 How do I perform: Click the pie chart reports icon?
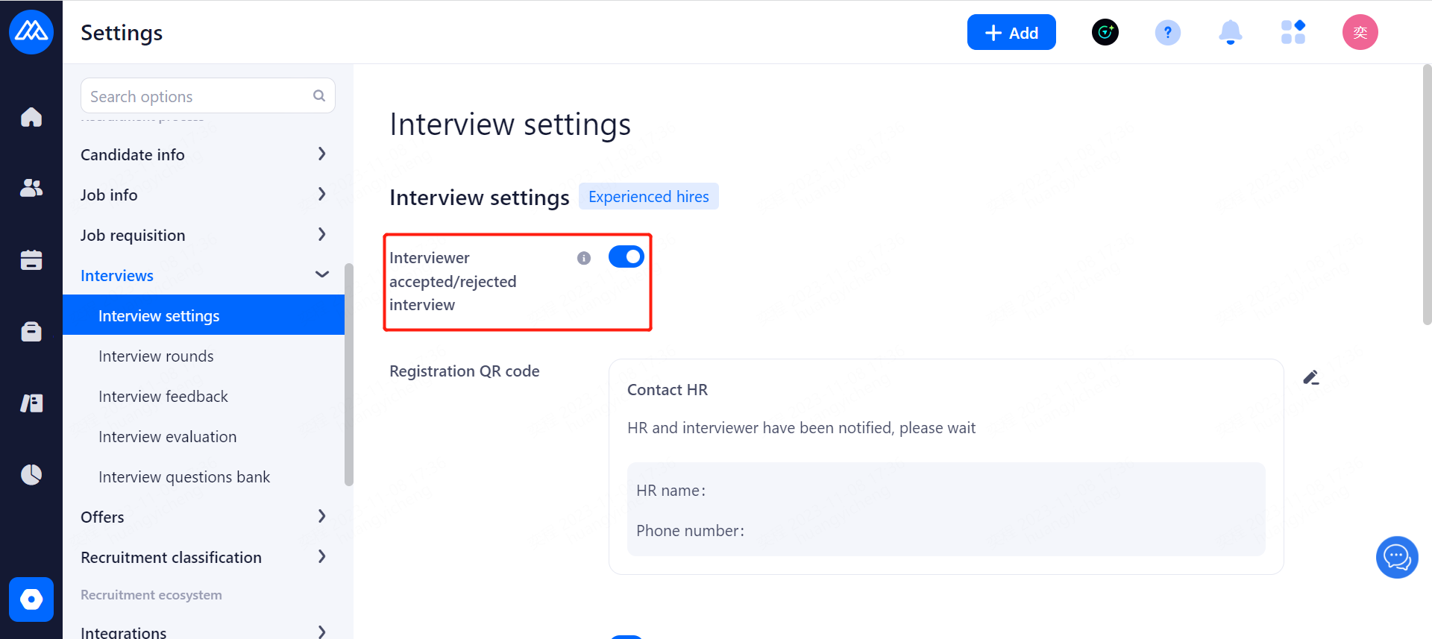[31, 474]
